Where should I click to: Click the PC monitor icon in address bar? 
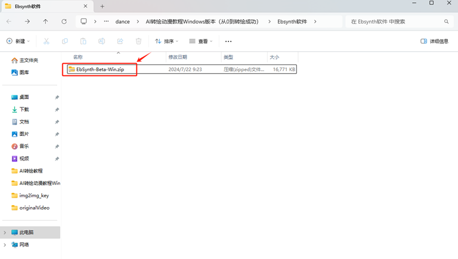coord(84,21)
